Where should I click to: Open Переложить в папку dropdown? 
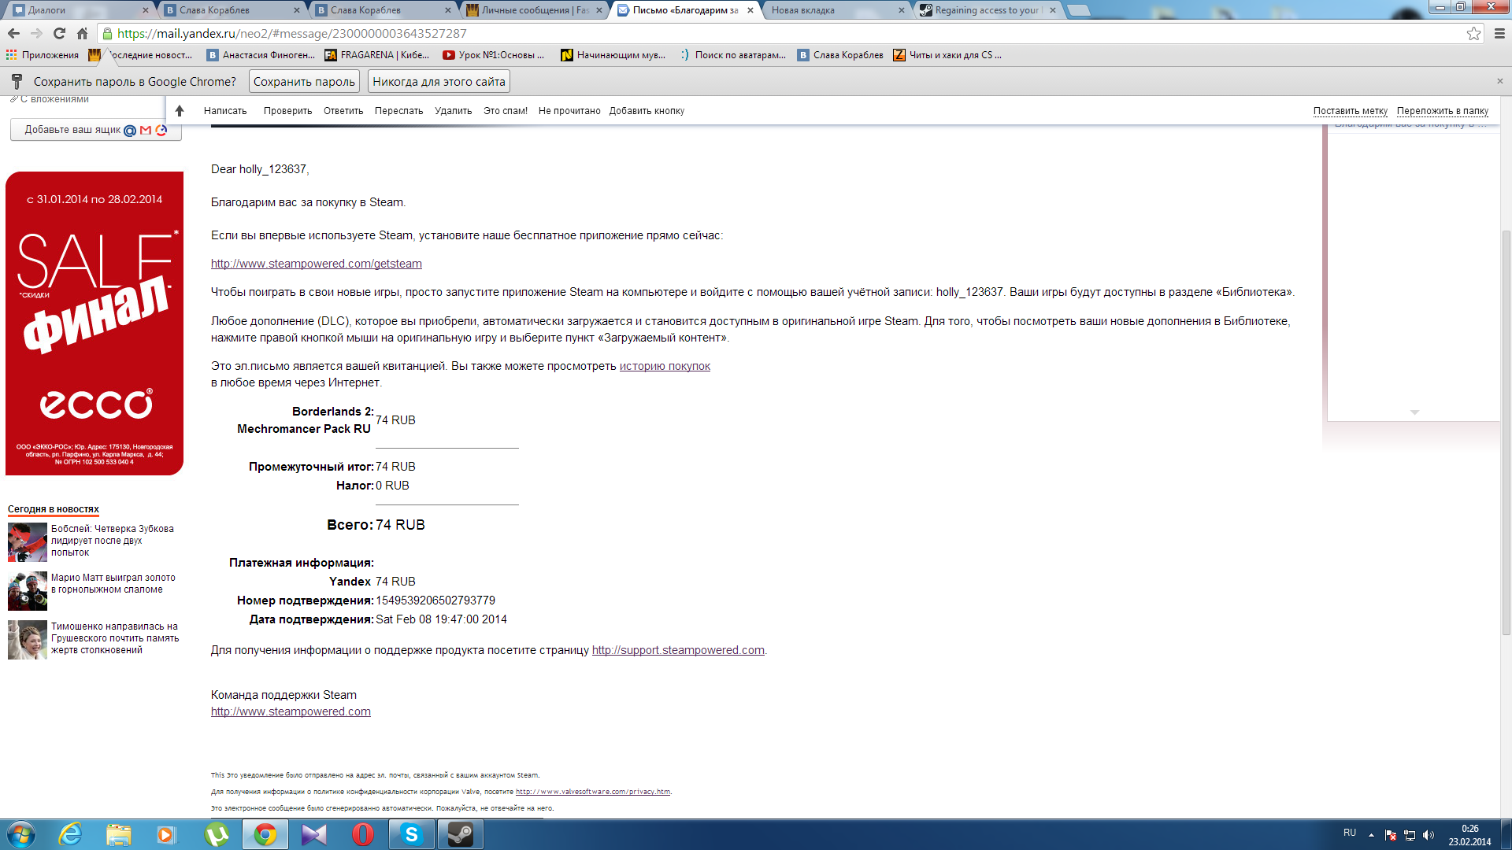click(x=1443, y=111)
